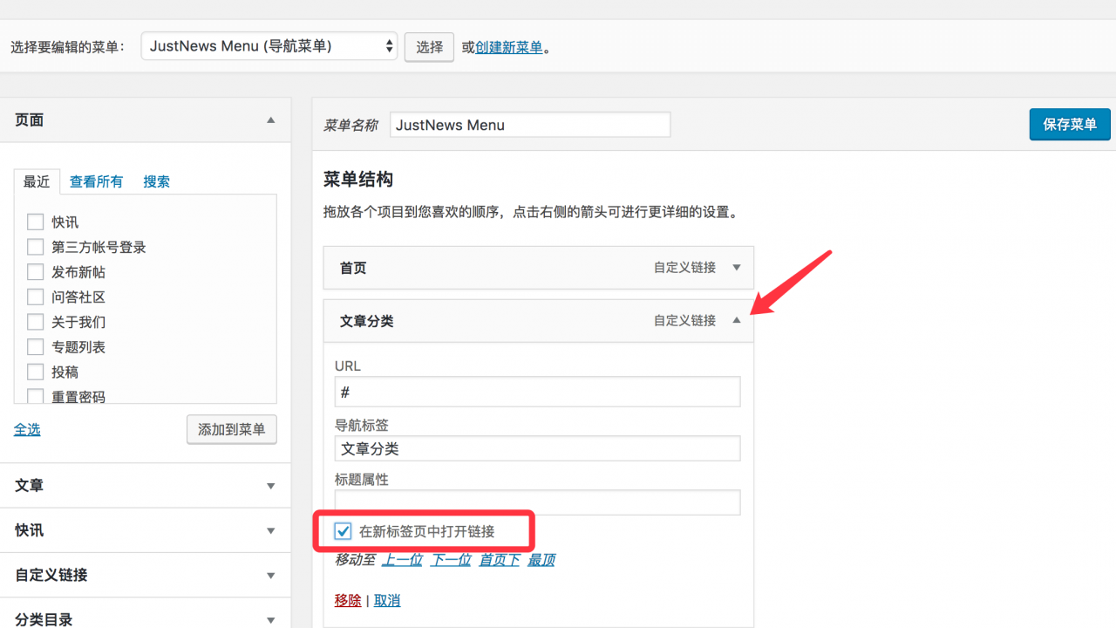Click the 首页下 move link

pyautogui.click(x=500, y=560)
